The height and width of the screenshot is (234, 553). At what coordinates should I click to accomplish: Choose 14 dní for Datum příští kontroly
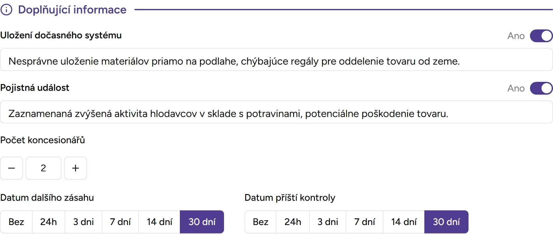point(403,222)
